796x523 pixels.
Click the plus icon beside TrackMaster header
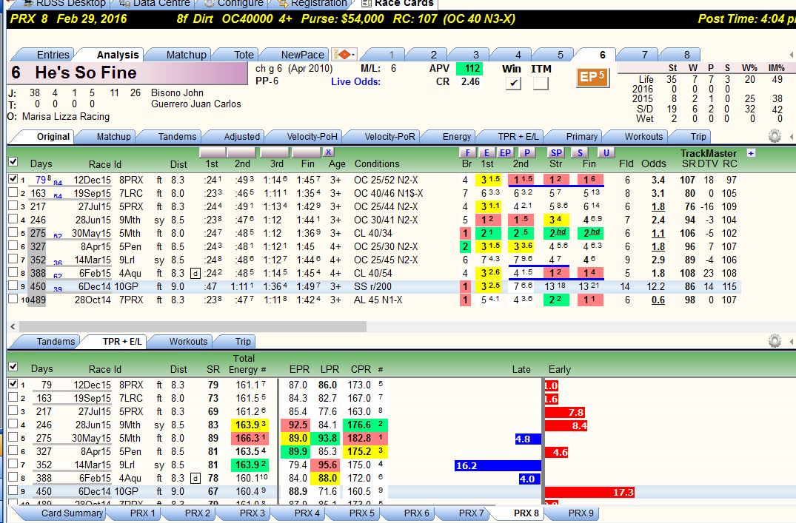[x=751, y=152]
